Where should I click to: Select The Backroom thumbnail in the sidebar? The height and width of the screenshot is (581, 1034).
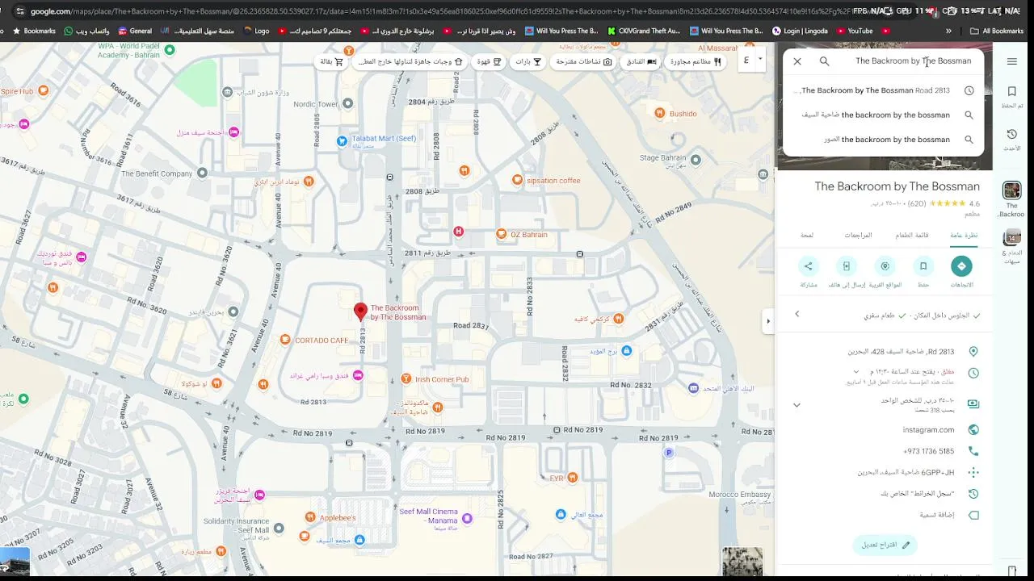point(1011,190)
